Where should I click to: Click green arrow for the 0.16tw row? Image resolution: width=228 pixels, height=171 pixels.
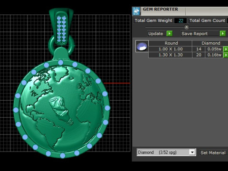point(226,55)
